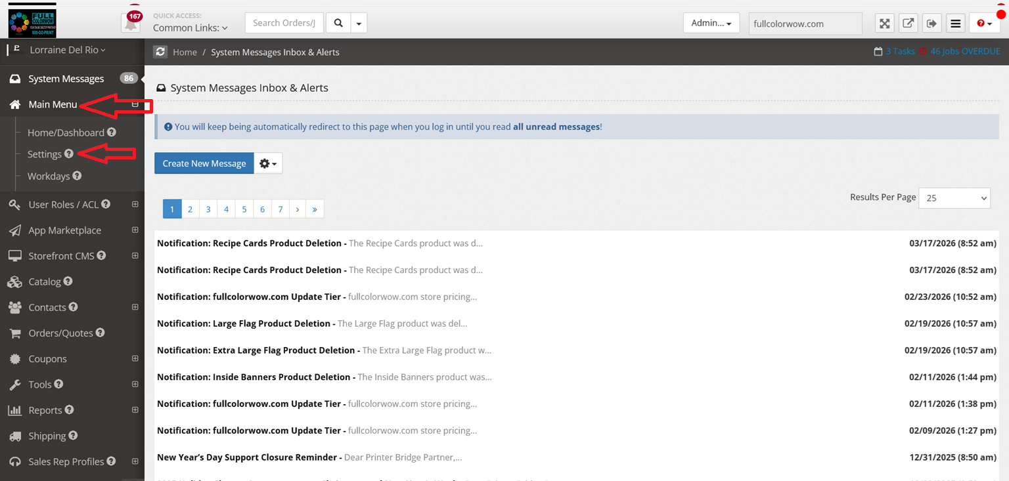Collapse the Main Menu section

coord(135,104)
